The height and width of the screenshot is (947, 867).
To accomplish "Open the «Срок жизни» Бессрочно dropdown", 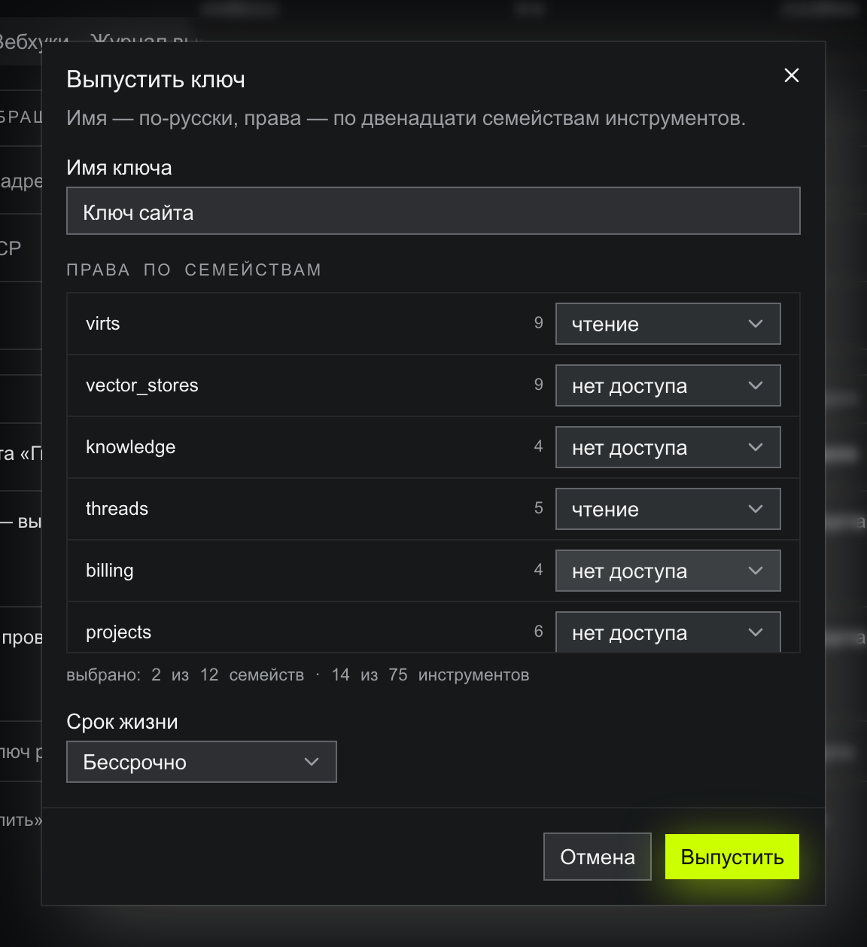I will [202, 762].
